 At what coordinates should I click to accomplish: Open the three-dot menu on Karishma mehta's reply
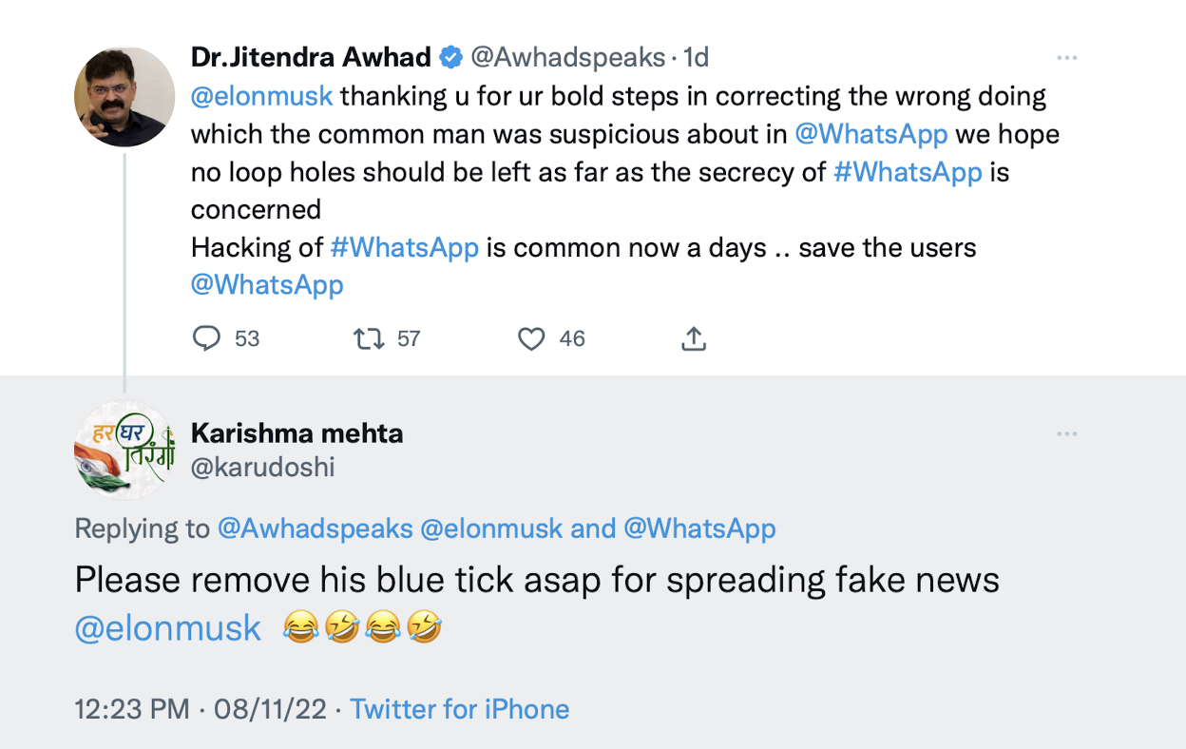(x=1067, y=434)
